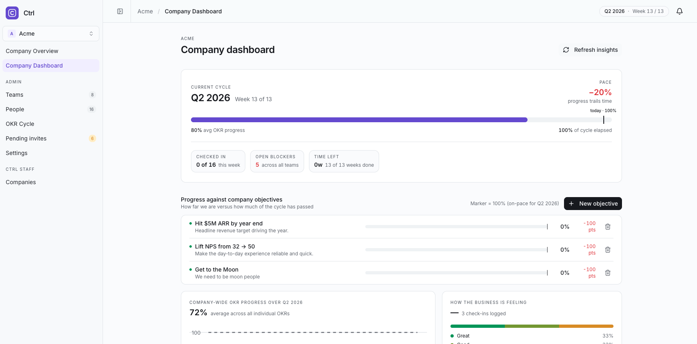This screenshot has width=697, height=344.
Task: Select Company Dashboard in the sidebar
Action: [51, 66]
